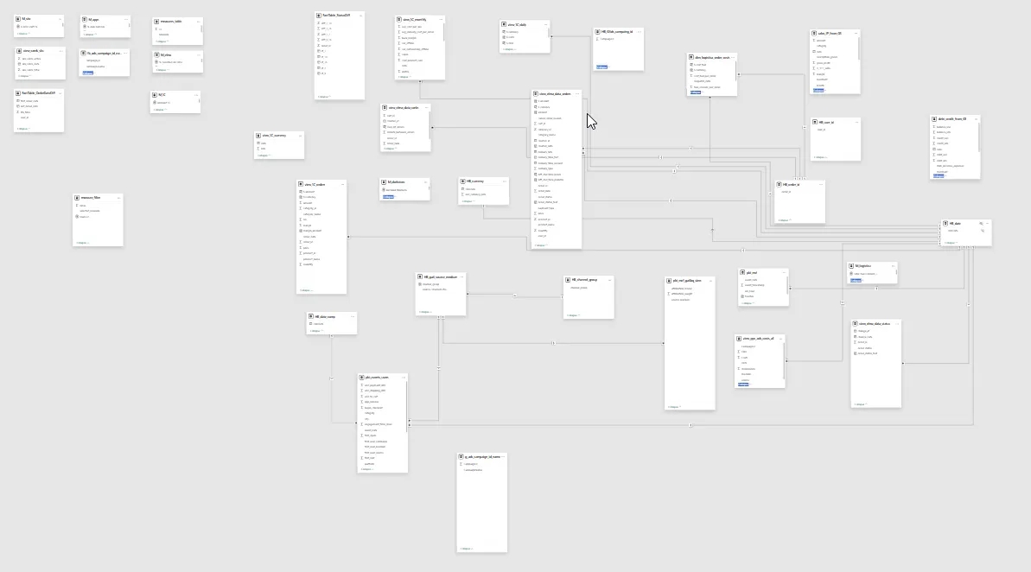Select the RanTable_OrderDateDiff table header

(40, 93)
